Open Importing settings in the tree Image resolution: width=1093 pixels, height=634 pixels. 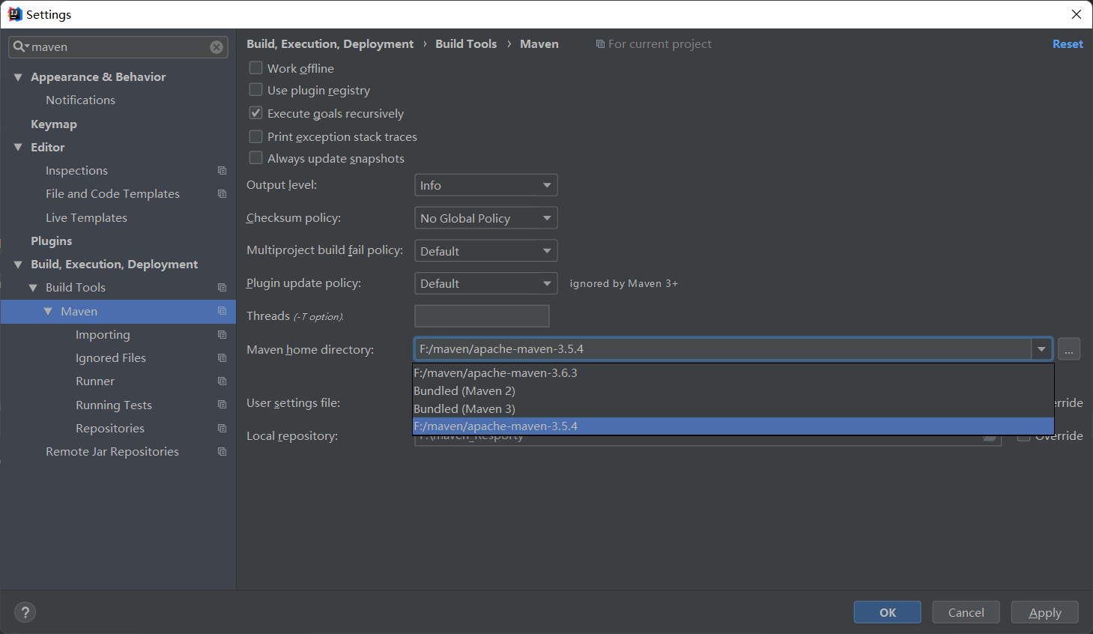tap(103, 335)
